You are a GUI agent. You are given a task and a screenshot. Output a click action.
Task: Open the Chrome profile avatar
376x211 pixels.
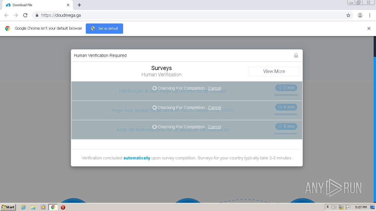pos(360,15)
